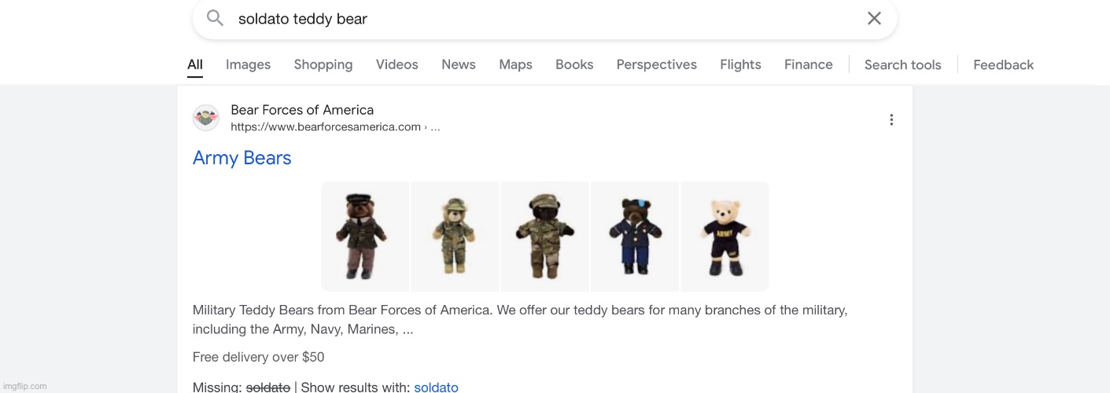1110x393 pixels.
Task: Open the Books tab
Action: (574, 64)
